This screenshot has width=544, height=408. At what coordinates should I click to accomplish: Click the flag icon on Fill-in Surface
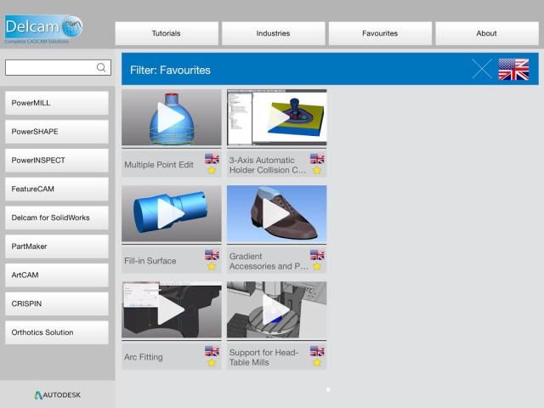click(212, 254)
